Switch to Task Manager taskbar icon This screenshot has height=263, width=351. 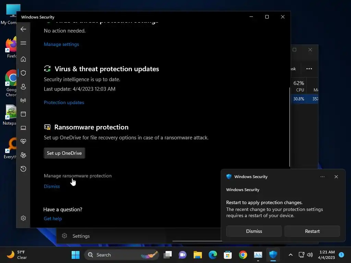pos(258,255)
